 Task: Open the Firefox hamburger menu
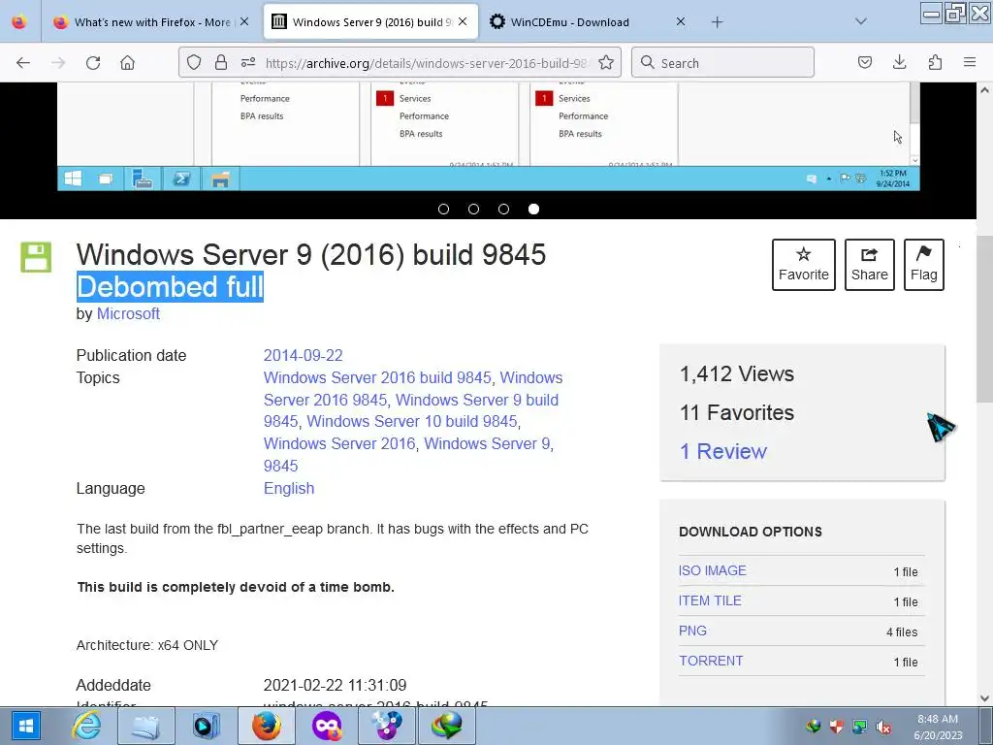[970, 62]
